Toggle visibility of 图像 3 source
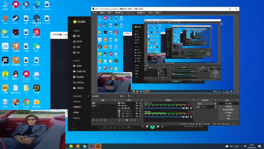This screenshot has width=264, height=149. click(137, 103)
